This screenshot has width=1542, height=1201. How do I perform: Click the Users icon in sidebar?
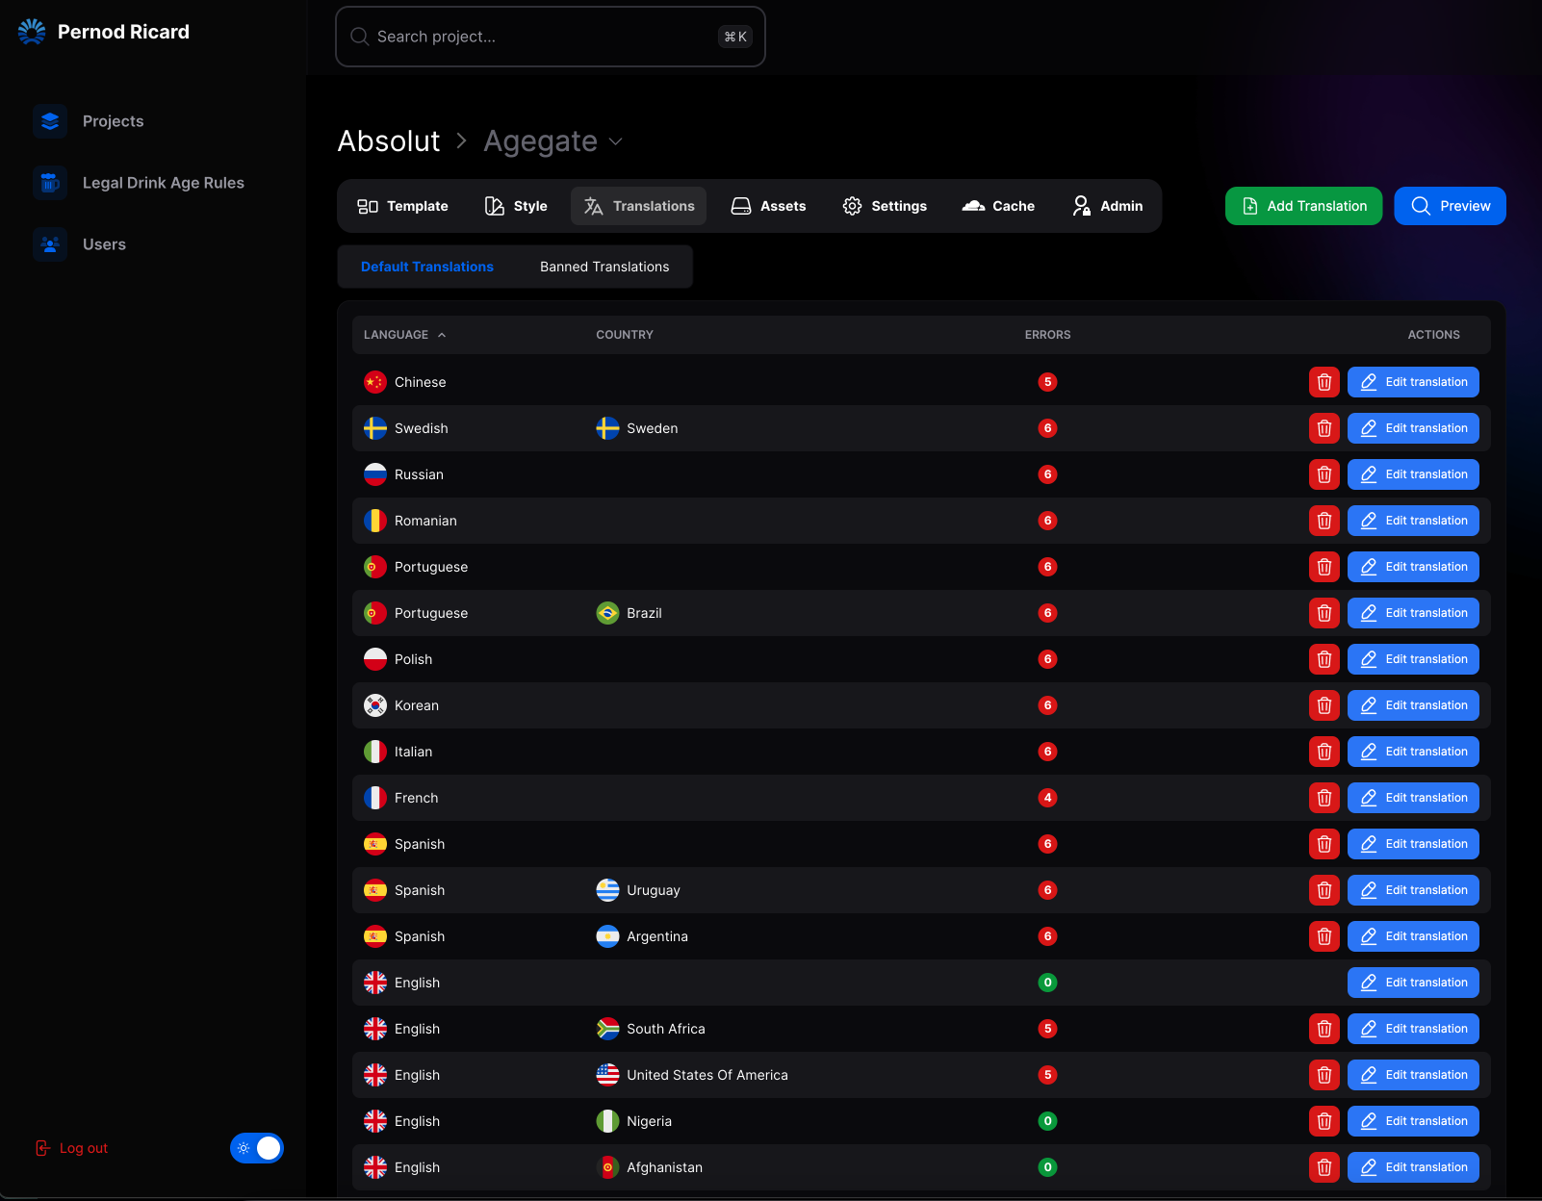(x=50, y=244)
